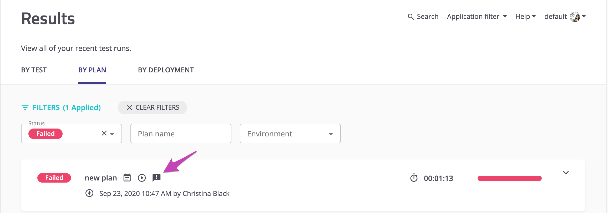Open the Help menu
Viewport: 608px width, 213px height.
pos(525,17)
